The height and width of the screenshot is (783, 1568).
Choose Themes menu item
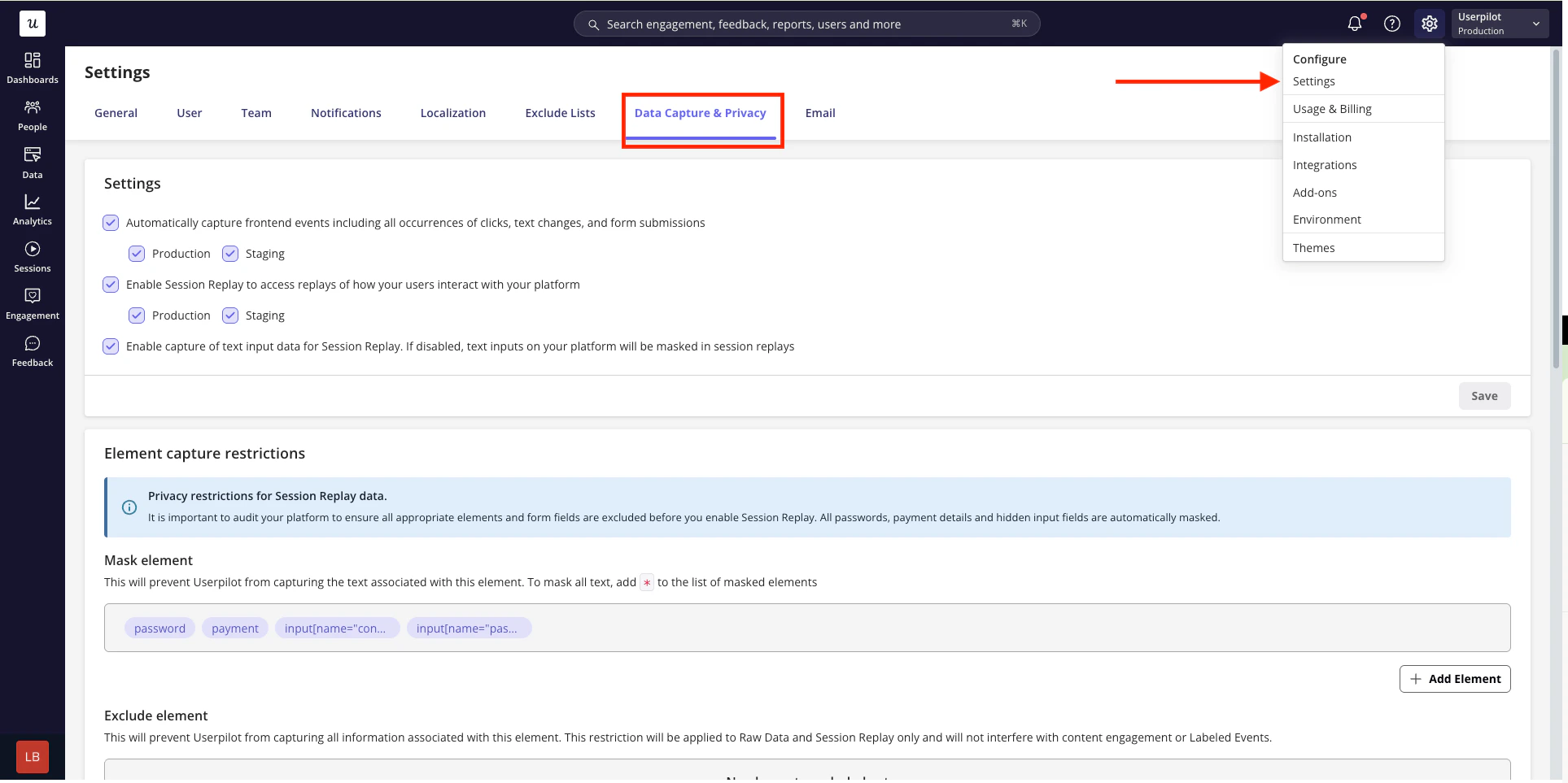click(x=1314, y=248)
